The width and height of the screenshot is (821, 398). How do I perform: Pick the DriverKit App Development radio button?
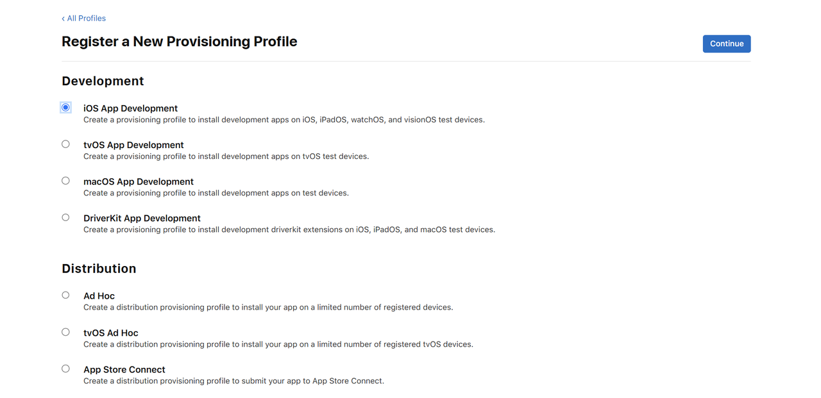click(x=65, y=217)
